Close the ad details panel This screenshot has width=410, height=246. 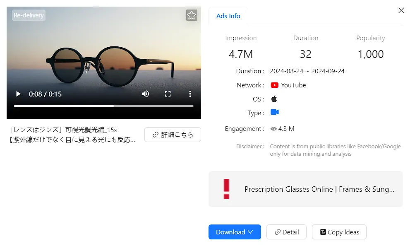[x=401, y=10]
